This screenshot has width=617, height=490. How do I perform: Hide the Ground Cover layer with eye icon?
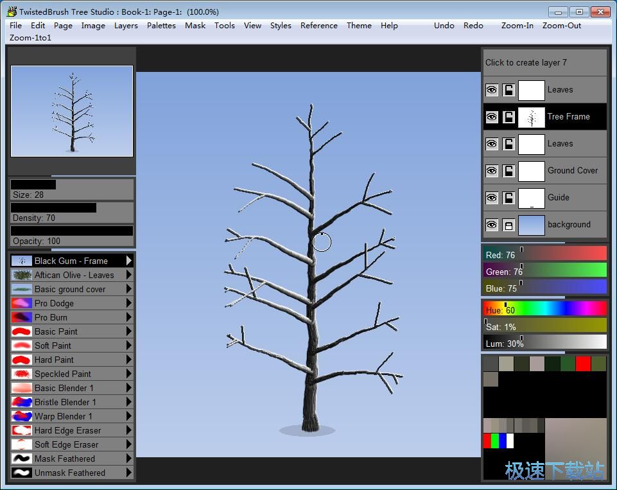(492, 171)
